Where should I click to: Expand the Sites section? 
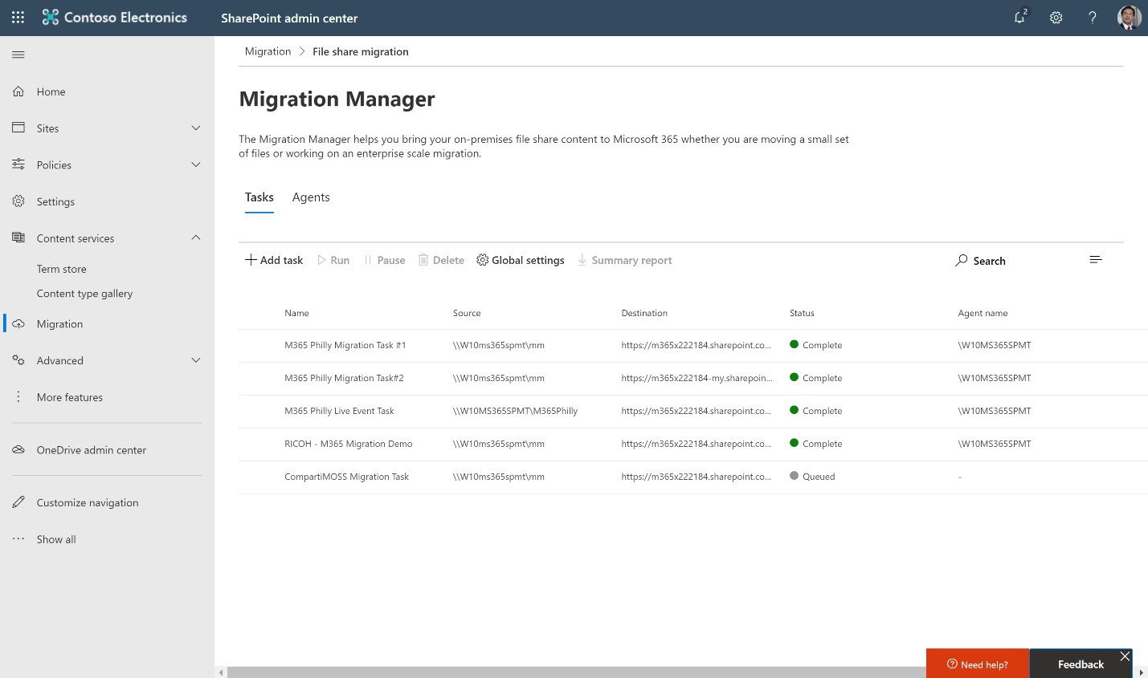(195, 128)
